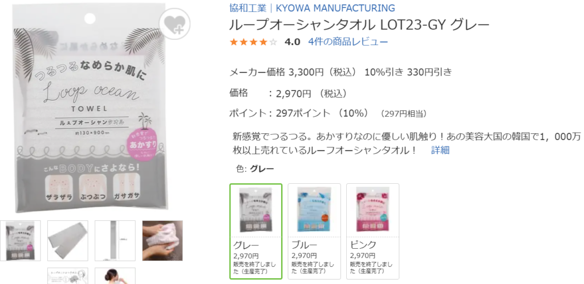Expand product description via 詳細 link
The height and width of the screenshot is (284, 584).
[440, 150]
